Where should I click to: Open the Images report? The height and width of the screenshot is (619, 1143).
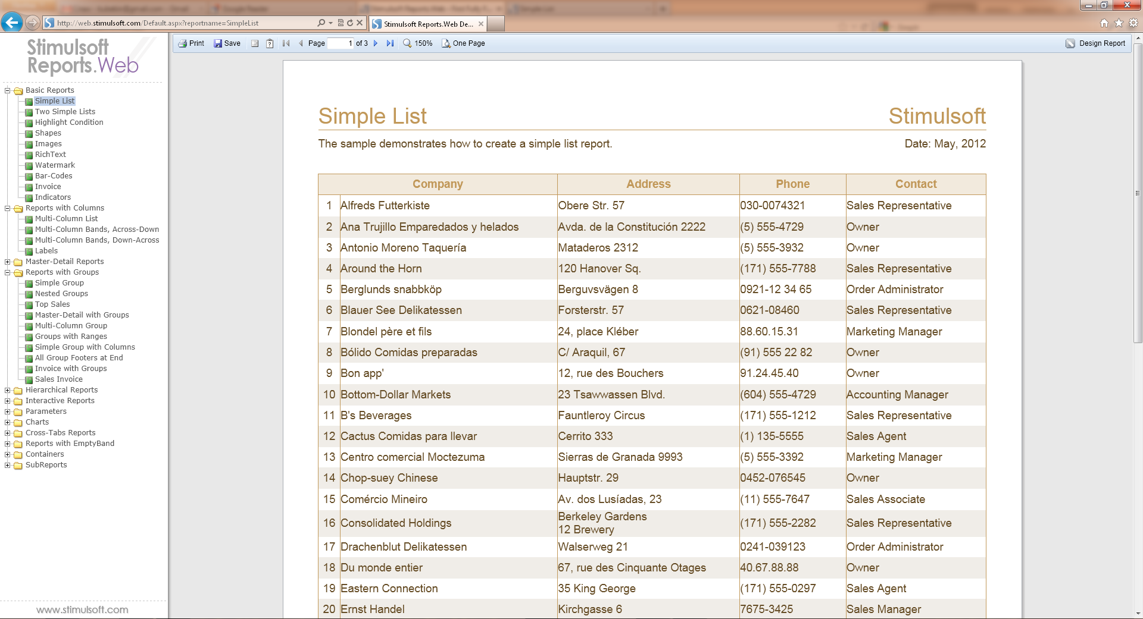point(48,144)
